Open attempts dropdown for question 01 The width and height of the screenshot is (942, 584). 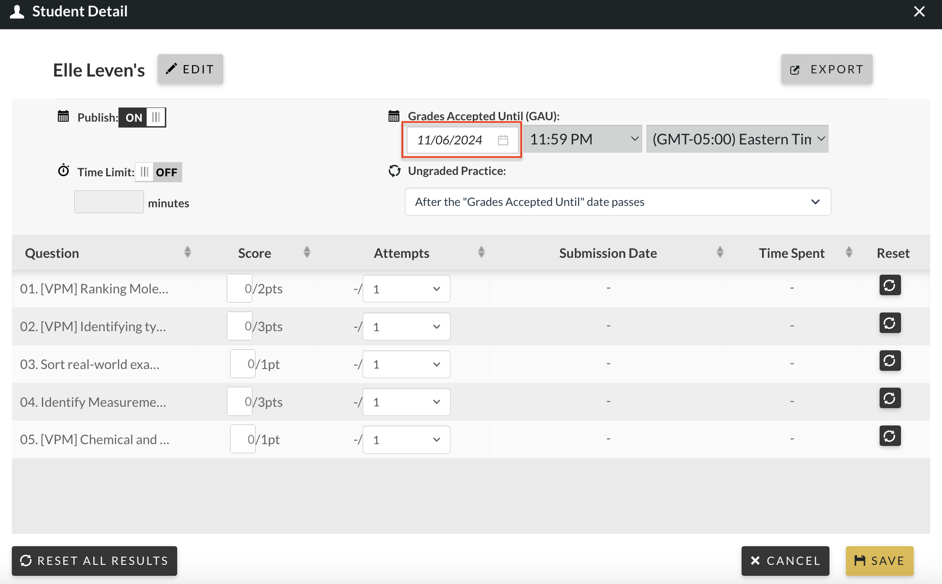point(406,289)
